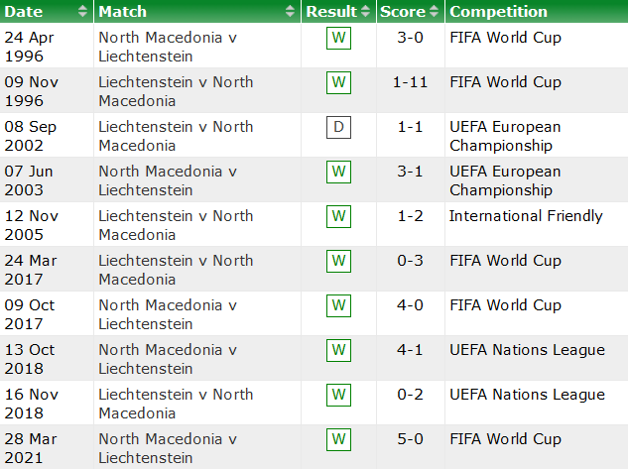Select the 5-0 score cell

410,439
